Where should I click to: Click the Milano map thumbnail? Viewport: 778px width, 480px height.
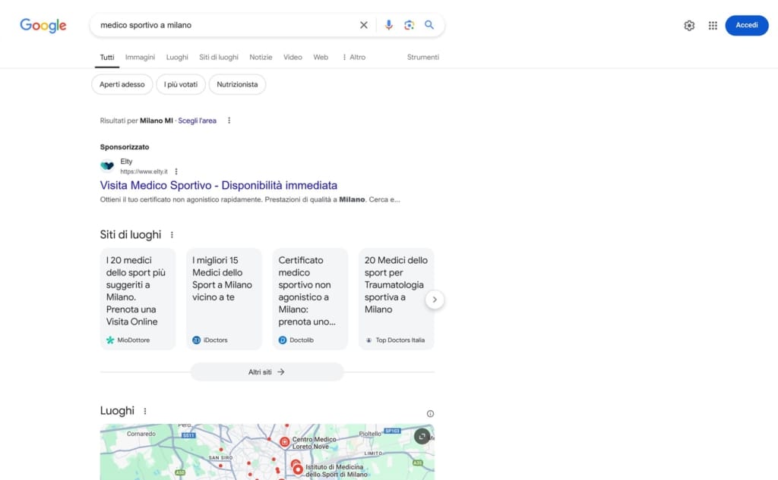click(x=267, y=452)
